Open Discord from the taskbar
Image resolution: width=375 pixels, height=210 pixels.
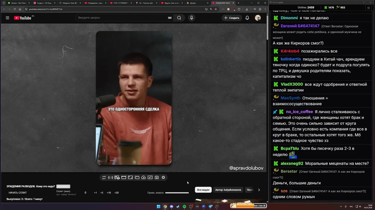coord(171,206)
